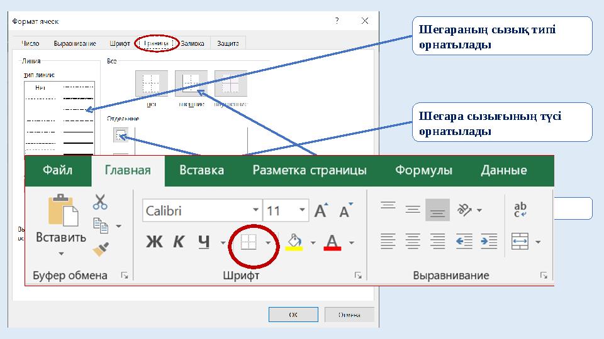The height and width of the screenshot is (339, 604).
Task: Open the underline style dropdown arrow
Action: [223, 242]
